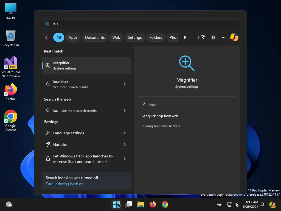Open weather widget on taskbar
281x211 pixels.
click(9, 204)
